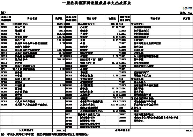Click the table title 一般公共预算财政拨款基本支出决算表

97,3
